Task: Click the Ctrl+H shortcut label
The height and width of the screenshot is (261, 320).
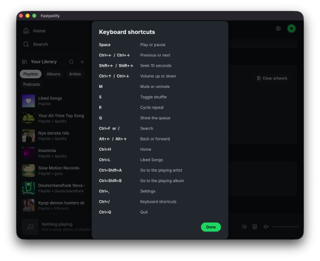Action: point(105,149)
